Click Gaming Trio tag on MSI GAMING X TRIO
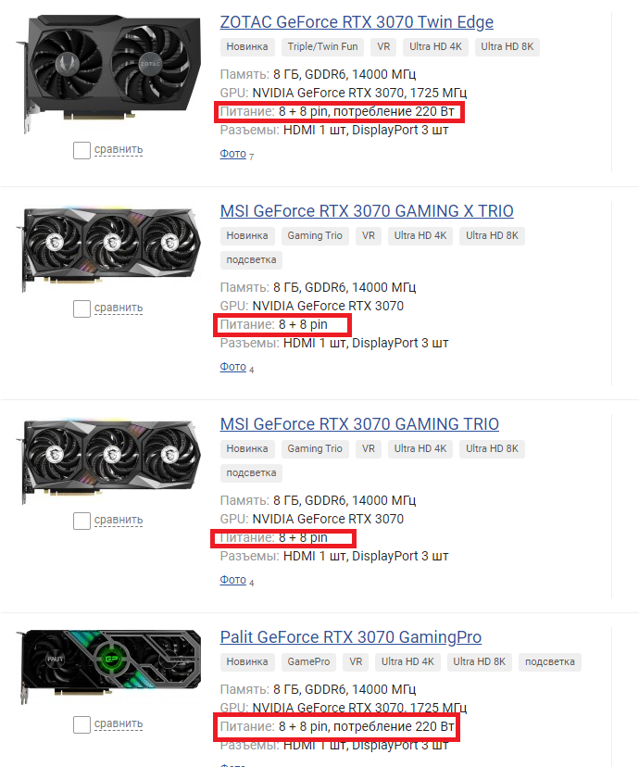 (315, 236)
